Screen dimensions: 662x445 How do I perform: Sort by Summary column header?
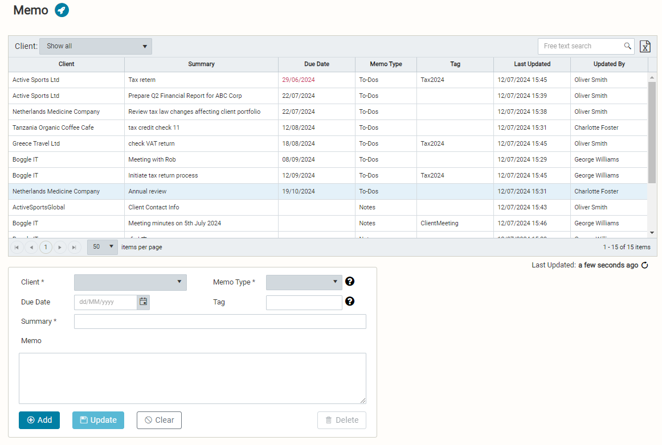point(201,64)
